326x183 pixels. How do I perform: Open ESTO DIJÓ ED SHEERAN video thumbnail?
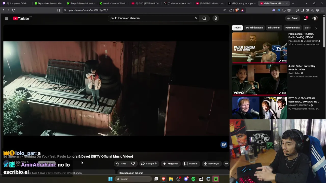pyautogui.click(x=260, y=108)
